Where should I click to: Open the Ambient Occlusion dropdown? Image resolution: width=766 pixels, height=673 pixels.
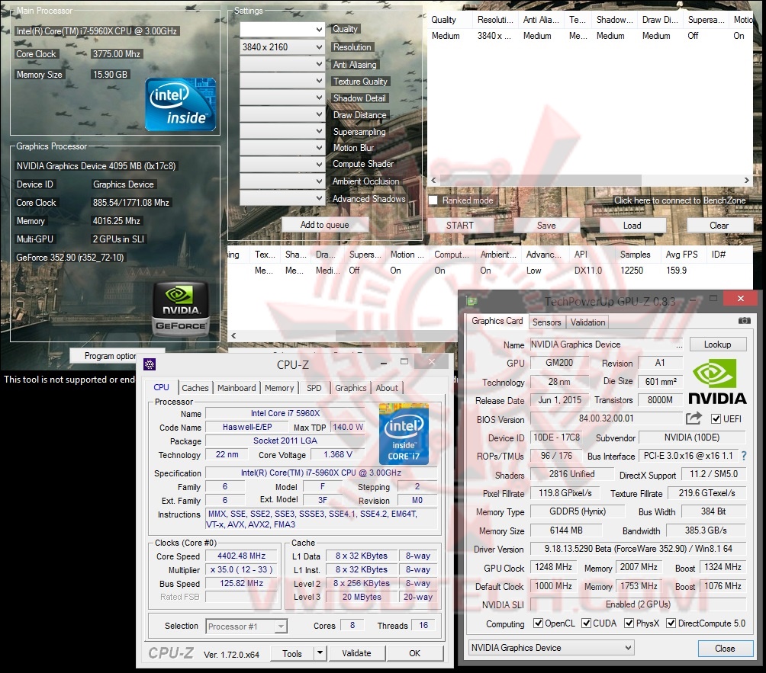(282, 181)
